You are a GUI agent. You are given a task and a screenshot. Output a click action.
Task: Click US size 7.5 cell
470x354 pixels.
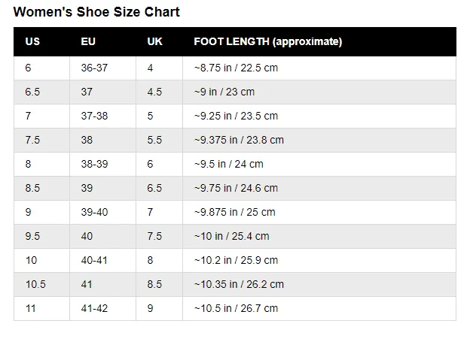coord(41,141)
